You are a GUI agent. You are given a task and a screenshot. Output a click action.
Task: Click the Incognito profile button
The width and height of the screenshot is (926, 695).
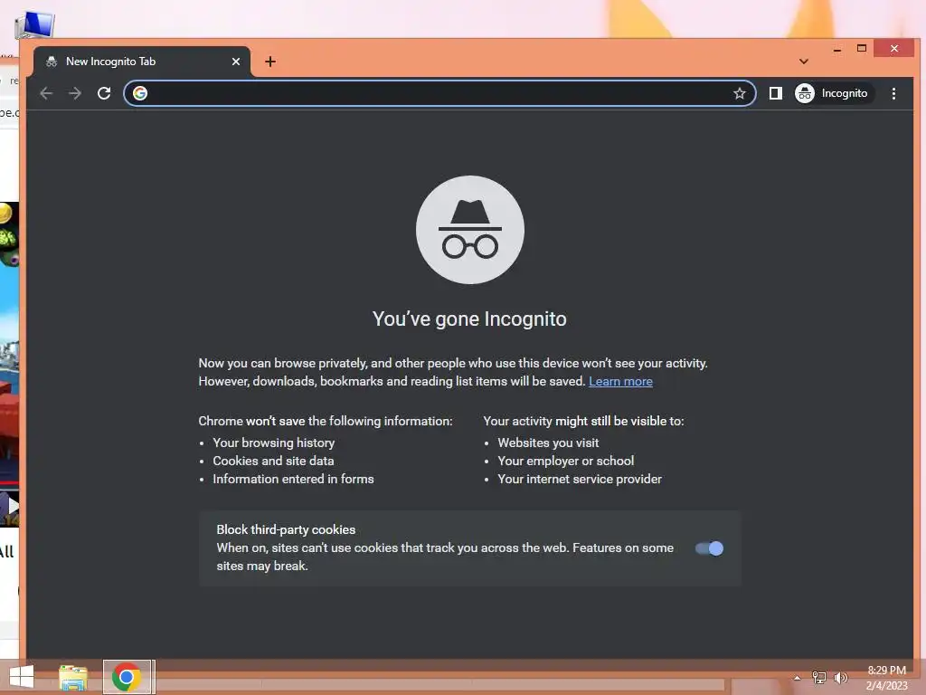(833, 93)
